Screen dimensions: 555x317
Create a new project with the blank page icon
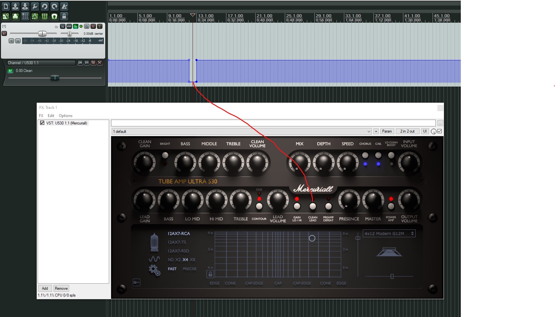click(6, 6)
